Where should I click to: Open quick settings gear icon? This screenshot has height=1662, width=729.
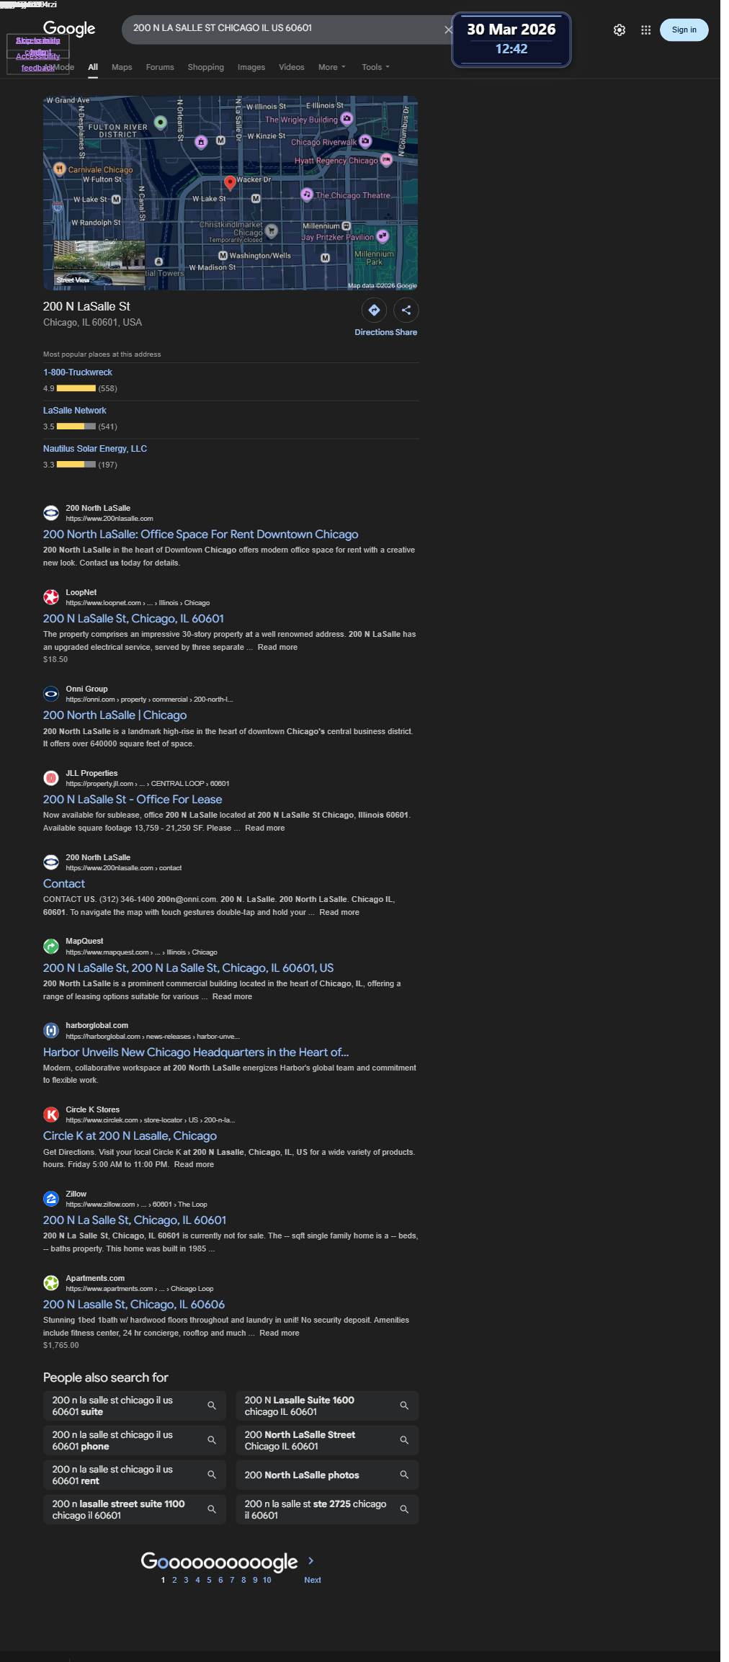pyautogui.click(x=620, y=30)
